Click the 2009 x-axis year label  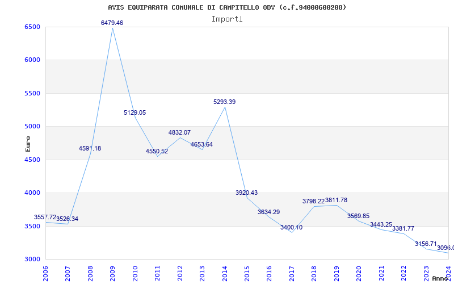point(112,274)
